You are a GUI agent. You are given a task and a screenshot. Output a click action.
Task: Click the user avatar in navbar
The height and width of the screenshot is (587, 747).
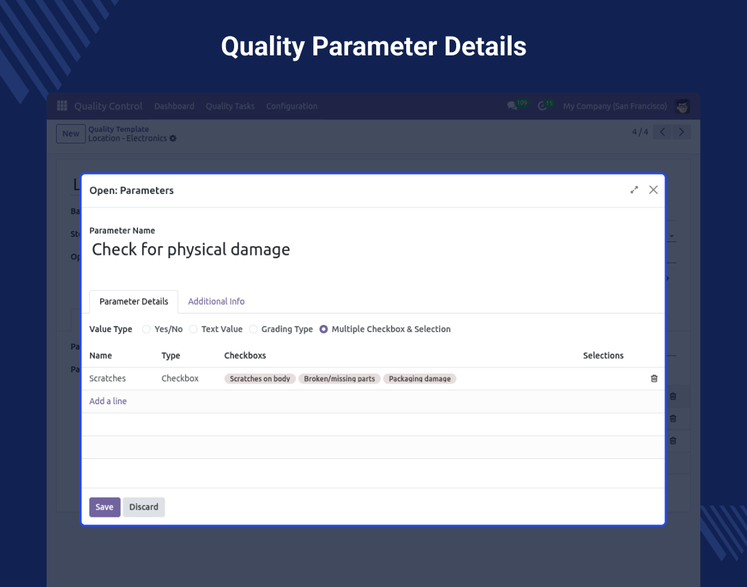[682, 106]
